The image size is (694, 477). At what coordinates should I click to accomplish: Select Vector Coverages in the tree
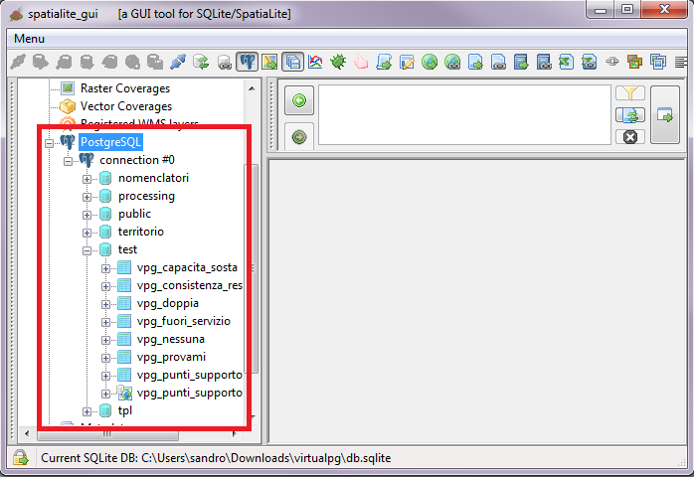coord(126,106)
